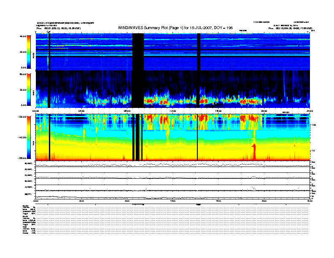The width and height of the screenshot is (334, 258).
Task: Select the -155.00 label on TNR scale
Action: (x=22, y=158)
